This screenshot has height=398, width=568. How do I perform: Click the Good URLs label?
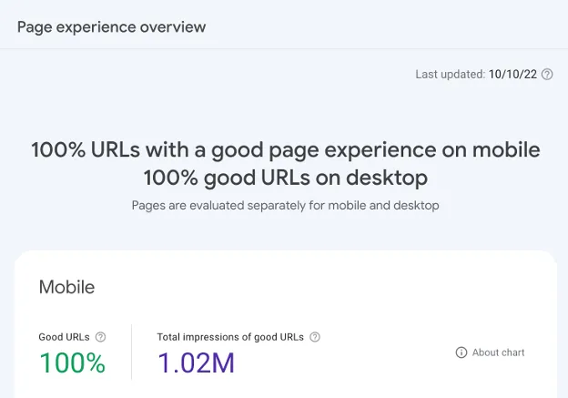(x=64, y=337)
